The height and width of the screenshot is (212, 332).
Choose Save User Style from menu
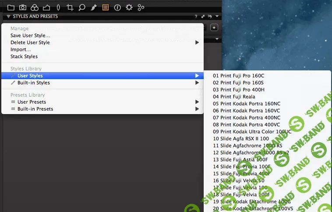[30, 35]
